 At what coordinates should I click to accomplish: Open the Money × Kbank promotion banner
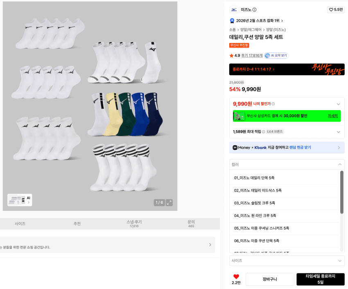(x=287, y=148)
